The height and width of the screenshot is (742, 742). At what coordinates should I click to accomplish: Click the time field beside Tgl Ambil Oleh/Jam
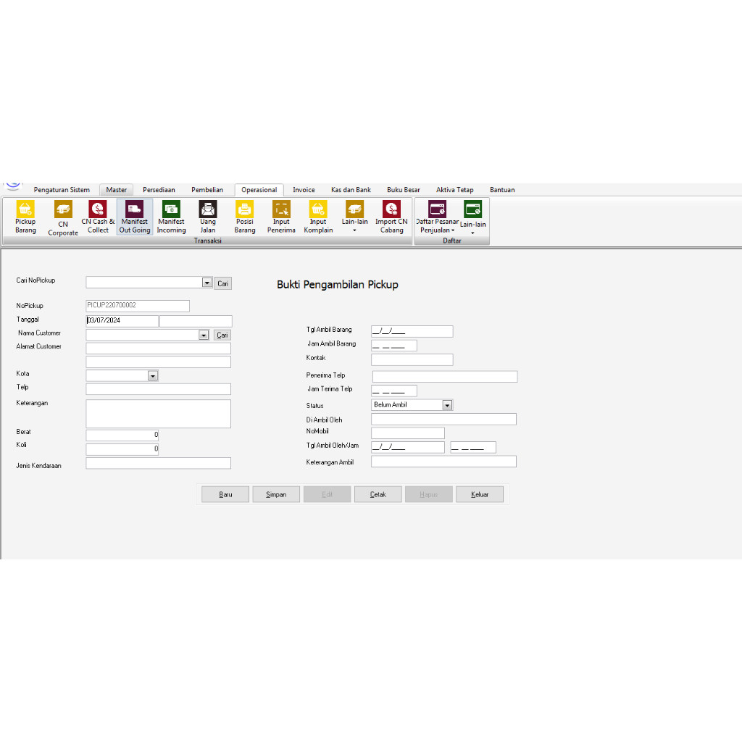point(473,447)
